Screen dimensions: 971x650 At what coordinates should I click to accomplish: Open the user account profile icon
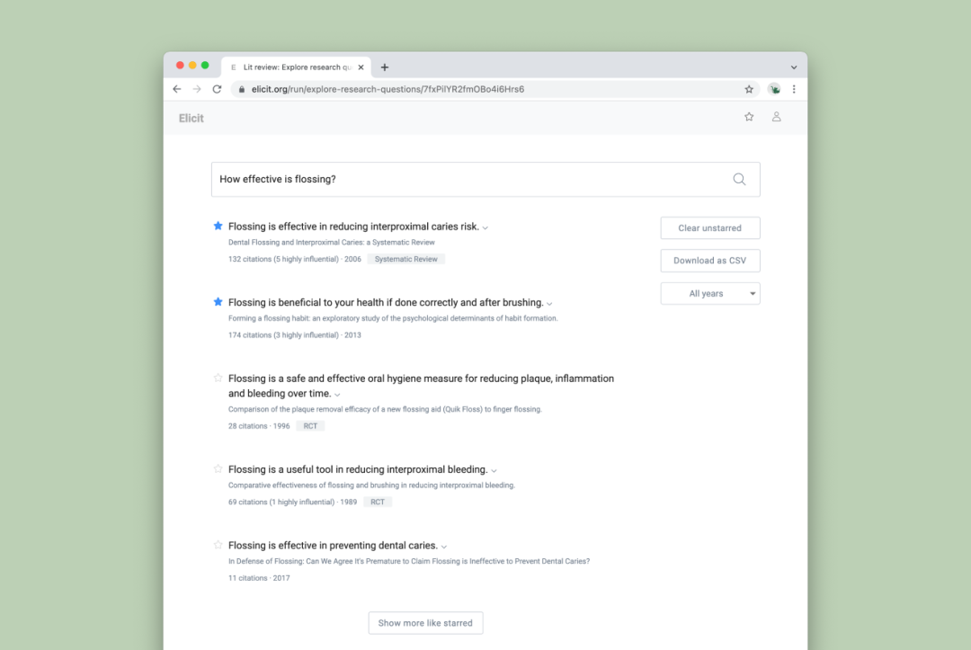pyautogui.click(x=776, y=117)
